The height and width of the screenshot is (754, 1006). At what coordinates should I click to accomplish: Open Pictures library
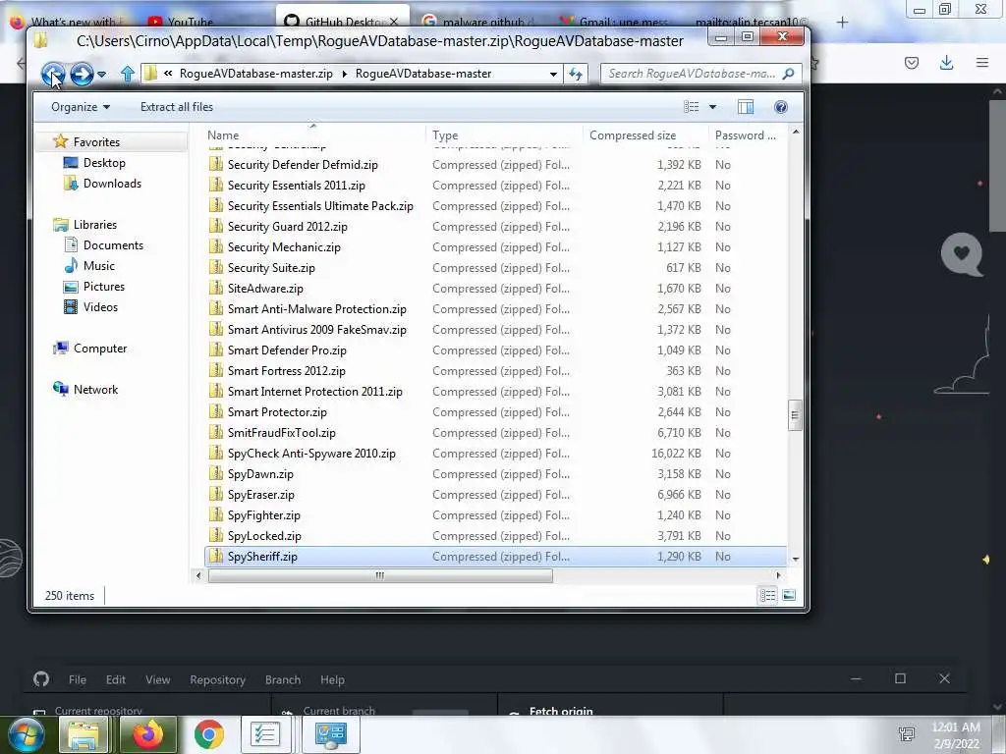click(x=103, y=287)
